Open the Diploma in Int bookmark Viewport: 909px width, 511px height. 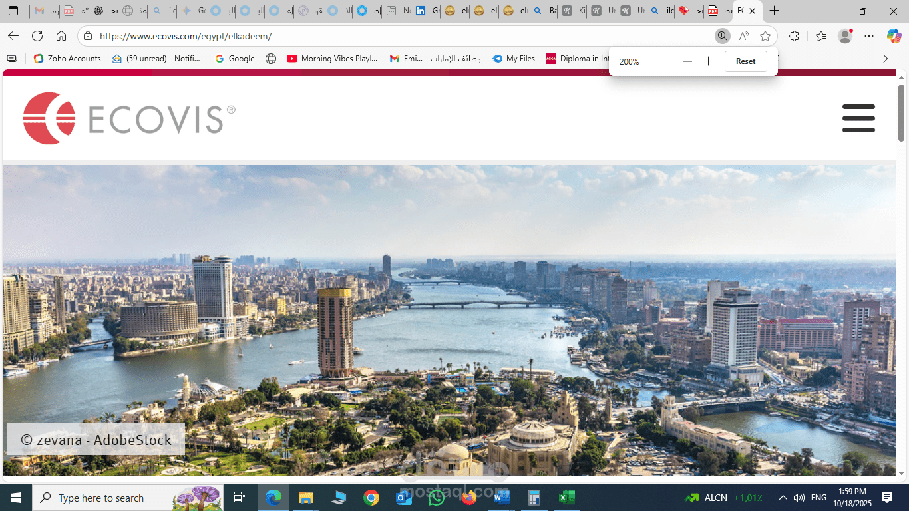(578, 59)
